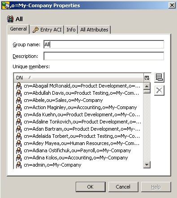The width and height of the screenshot is (177, 198).
Task: Click the Help button
Action: pyautogui.click(x=156, y=187)
